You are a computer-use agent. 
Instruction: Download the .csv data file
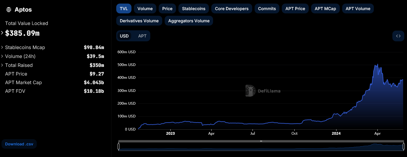19,144
